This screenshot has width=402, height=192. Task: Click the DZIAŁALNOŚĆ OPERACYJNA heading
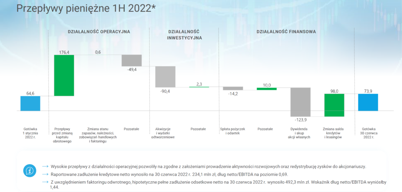[99, 32]
